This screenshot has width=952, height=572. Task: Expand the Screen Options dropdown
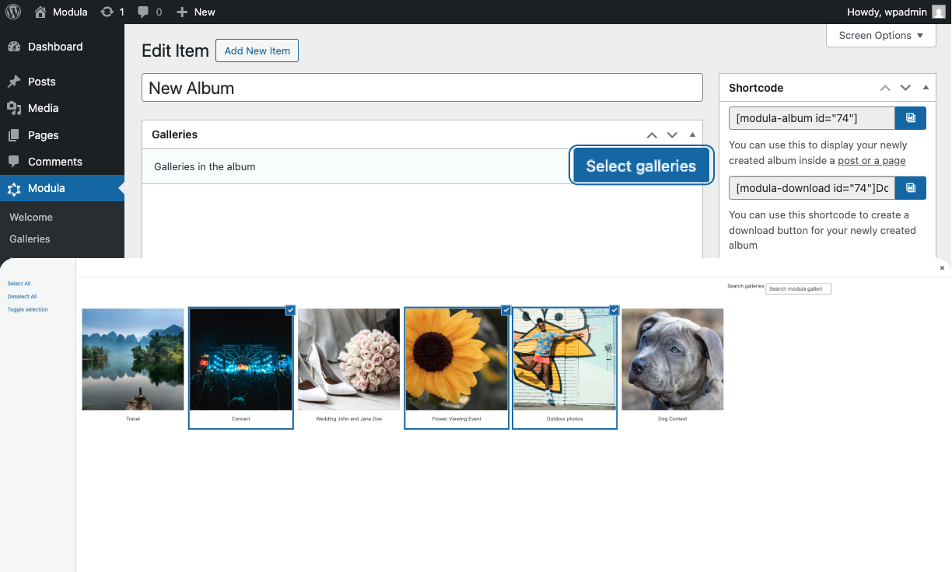[881, 36]
